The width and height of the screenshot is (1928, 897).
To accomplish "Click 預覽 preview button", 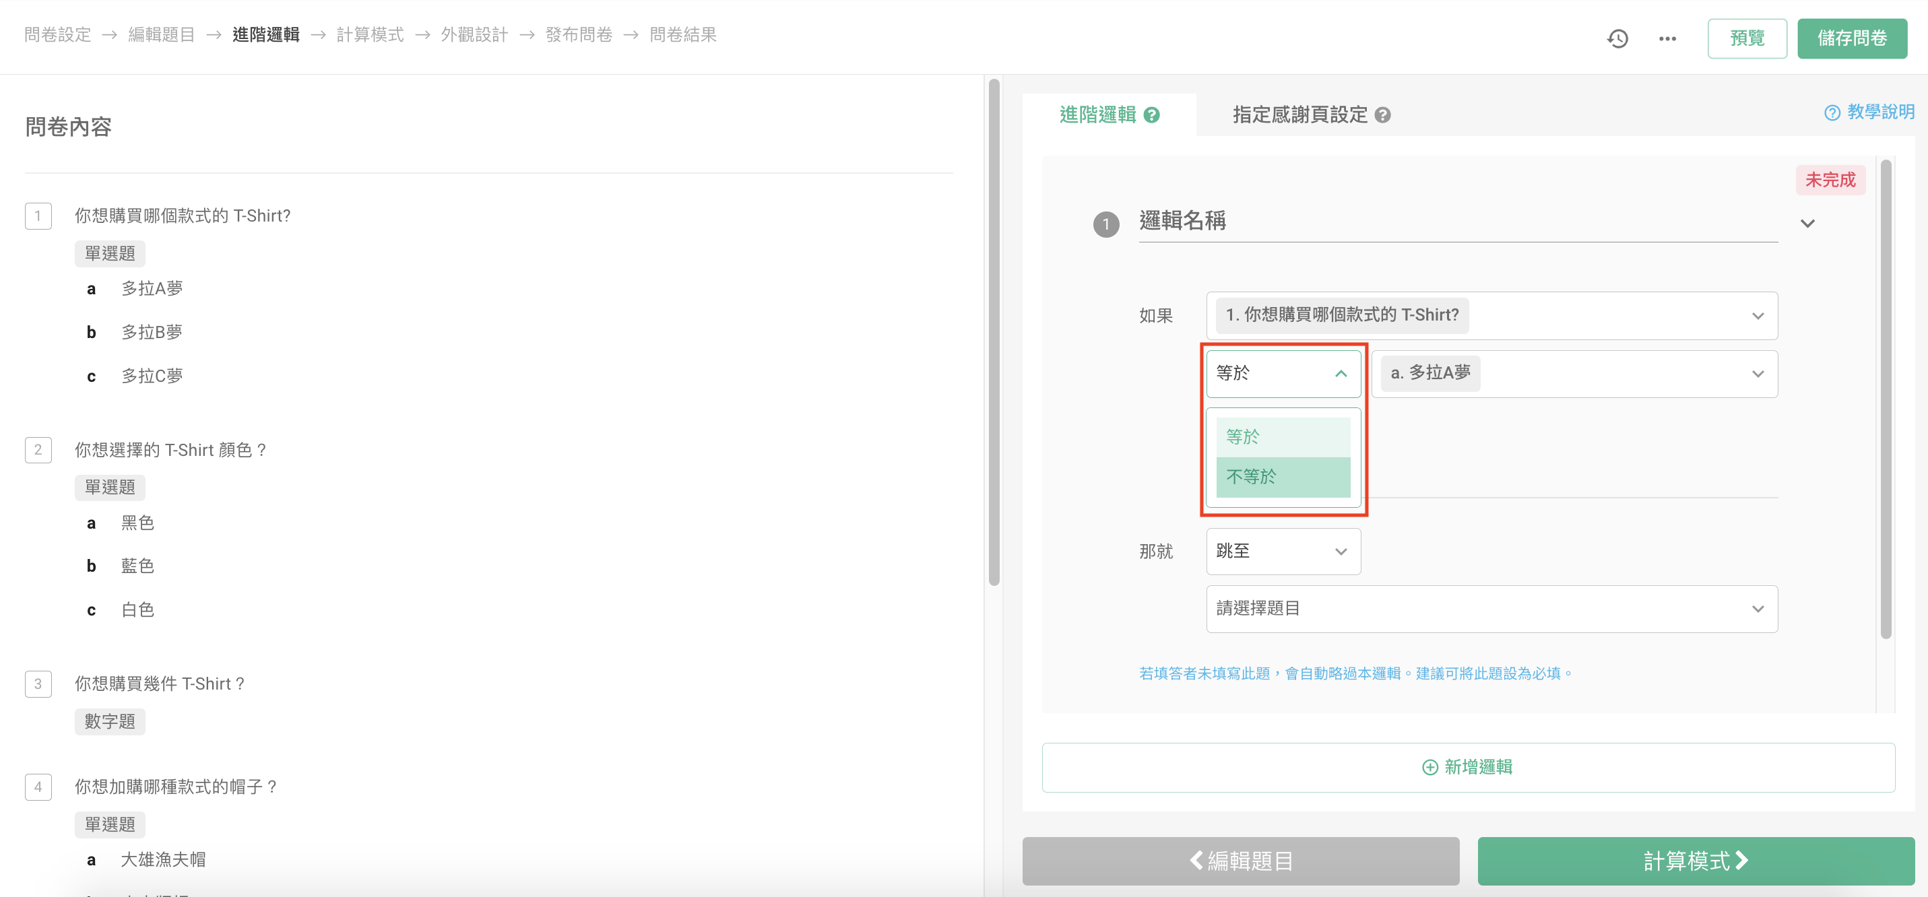I will click(x=1747, y=38).
